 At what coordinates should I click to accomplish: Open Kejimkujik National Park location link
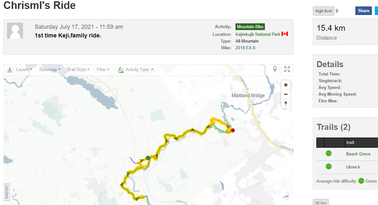point(258,34)
